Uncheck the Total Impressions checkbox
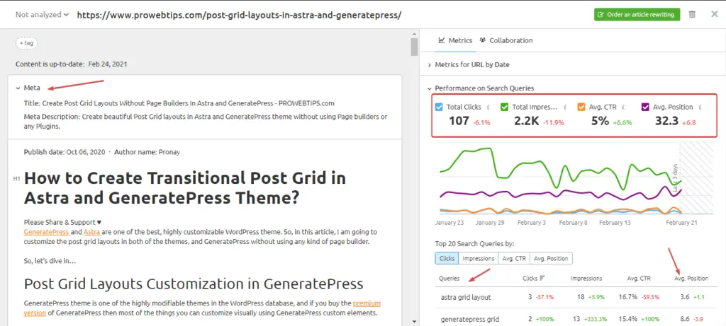This screenshot has height=326, width=726. (505, 107)
